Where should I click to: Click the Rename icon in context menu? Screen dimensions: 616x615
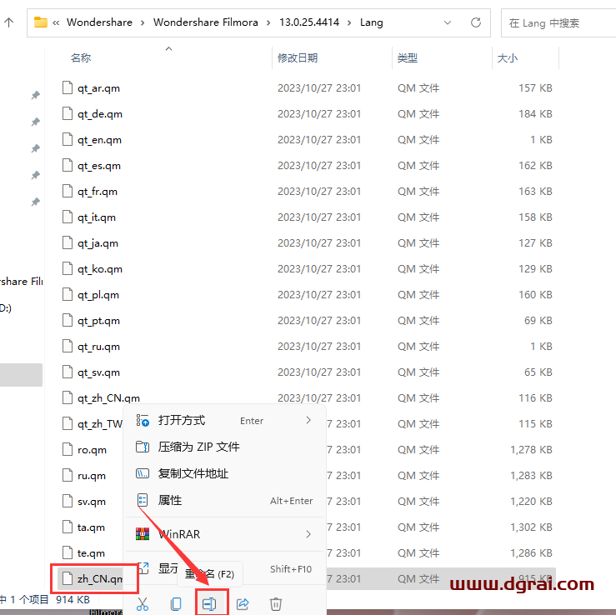point(209,603)
